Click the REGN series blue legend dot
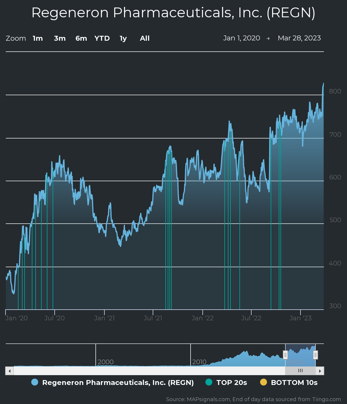This screenshot has height=404, width=347. (x=35, y=382)
